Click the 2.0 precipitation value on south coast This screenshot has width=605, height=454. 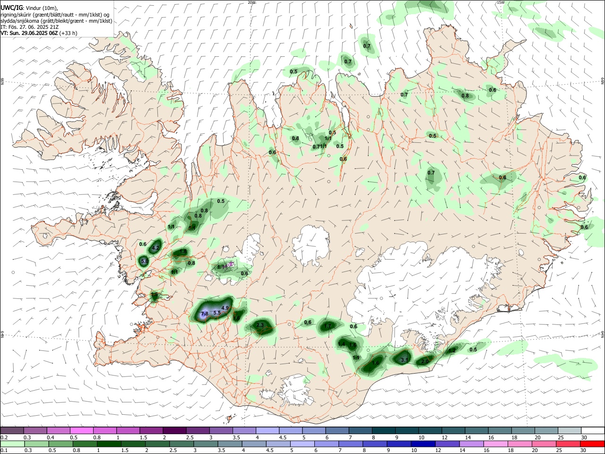coord(424,361)
